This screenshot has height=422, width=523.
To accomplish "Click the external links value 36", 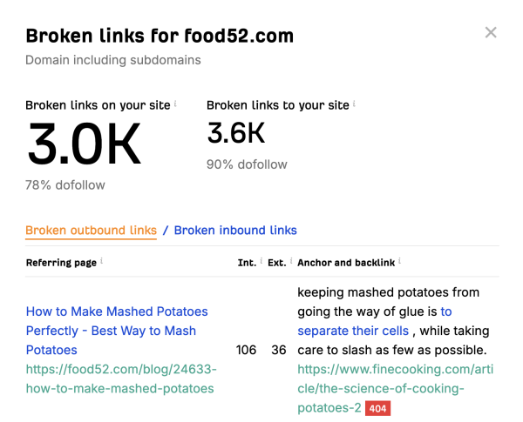I will pyautogui.click(x=279, y=350).
